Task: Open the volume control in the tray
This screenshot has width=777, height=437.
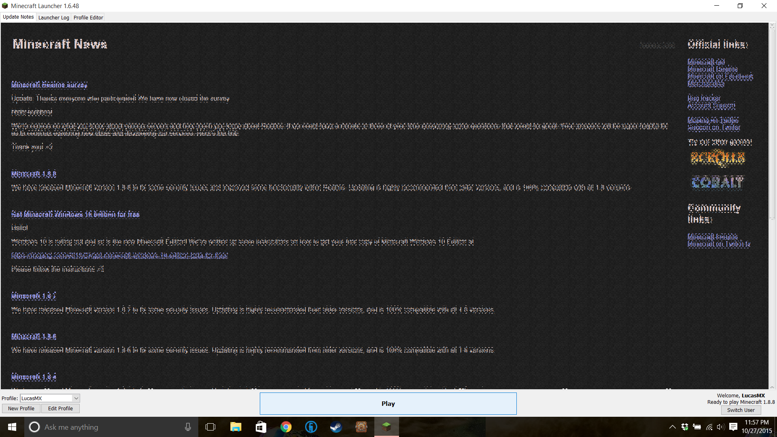Action: coord(720,427)
